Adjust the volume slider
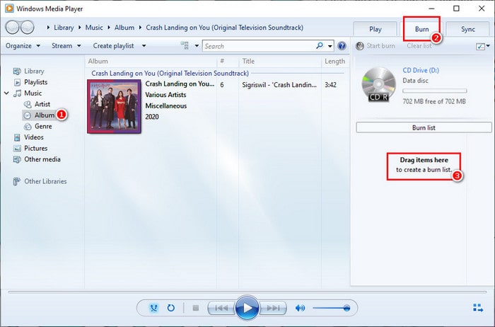The image size is (495, 327). 331,308
